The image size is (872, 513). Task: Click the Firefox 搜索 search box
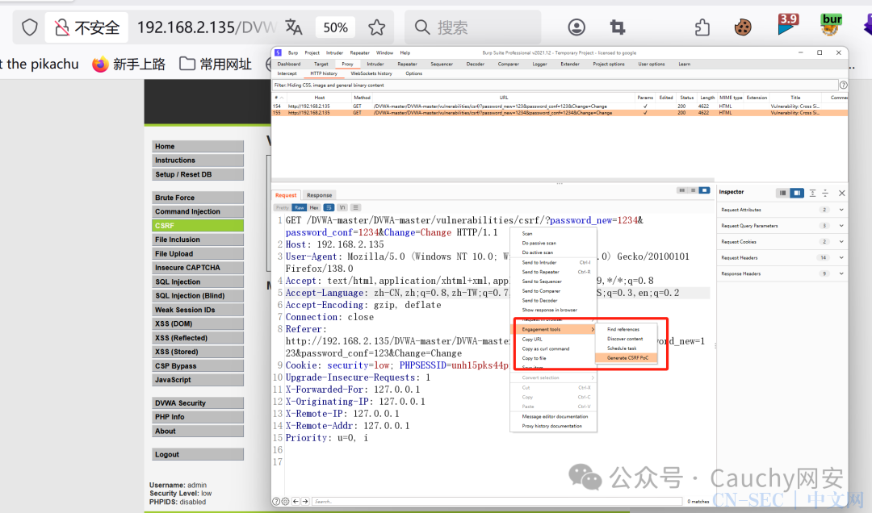[472, 27]
